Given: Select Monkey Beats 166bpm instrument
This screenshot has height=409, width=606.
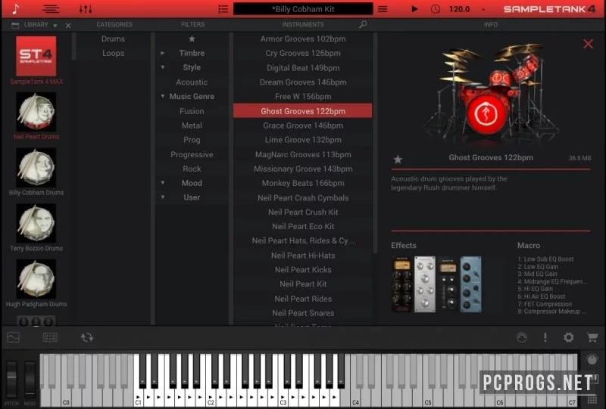Looking at the screenshot, I should 303,183.
